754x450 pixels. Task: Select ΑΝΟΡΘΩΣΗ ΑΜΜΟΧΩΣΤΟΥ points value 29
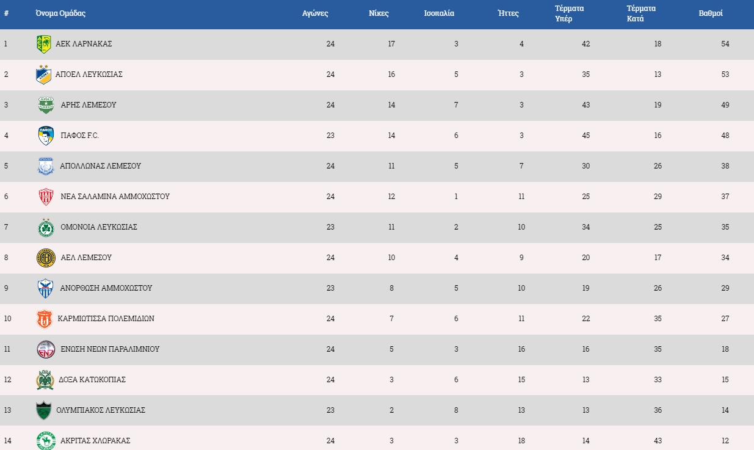tap(725, 288)
